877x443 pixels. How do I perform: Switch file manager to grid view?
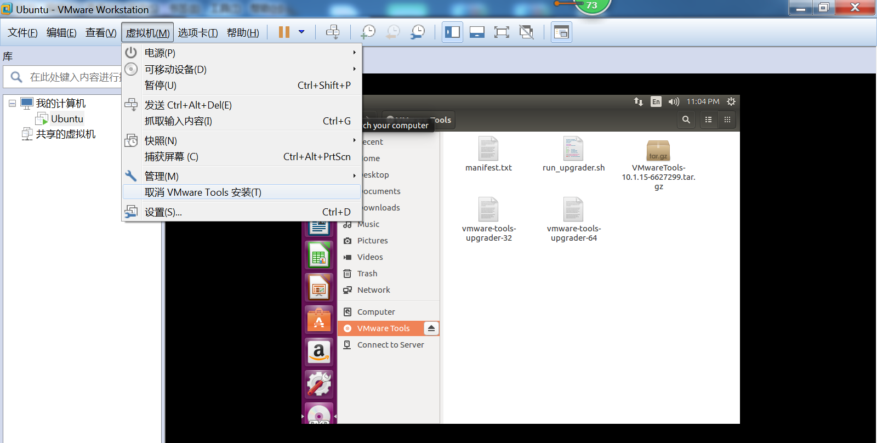[x=727, y=120]
